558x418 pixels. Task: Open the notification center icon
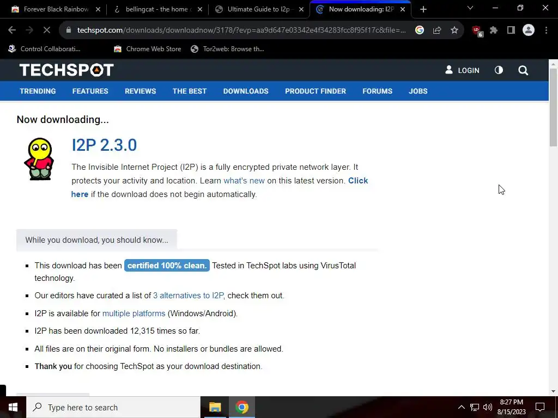tap(540, 407)
